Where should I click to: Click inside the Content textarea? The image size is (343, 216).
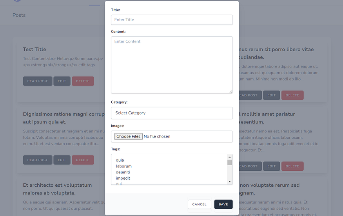pos(172,65)
